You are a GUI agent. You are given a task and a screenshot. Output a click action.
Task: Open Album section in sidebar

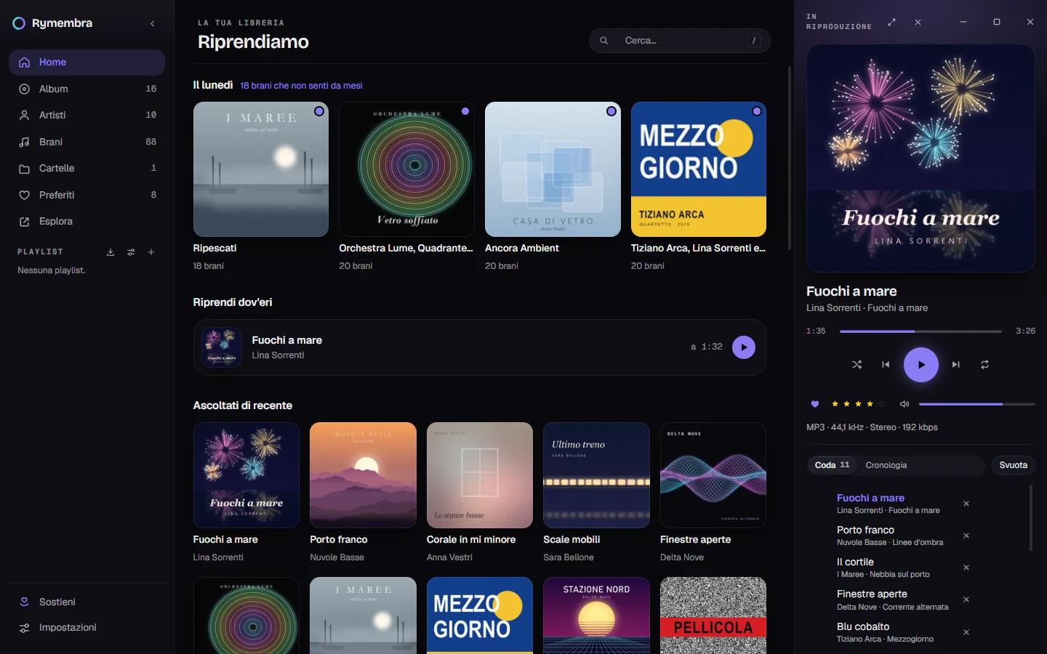(87, 89)
